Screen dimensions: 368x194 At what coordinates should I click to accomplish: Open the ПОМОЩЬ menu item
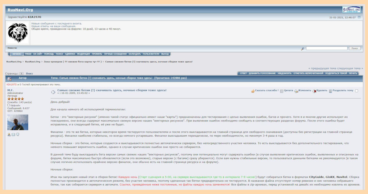pyautogui.click(x=49, y=54)
